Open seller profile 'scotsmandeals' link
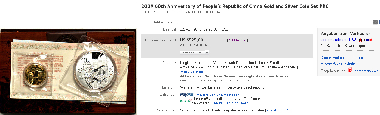 point(333,40)
